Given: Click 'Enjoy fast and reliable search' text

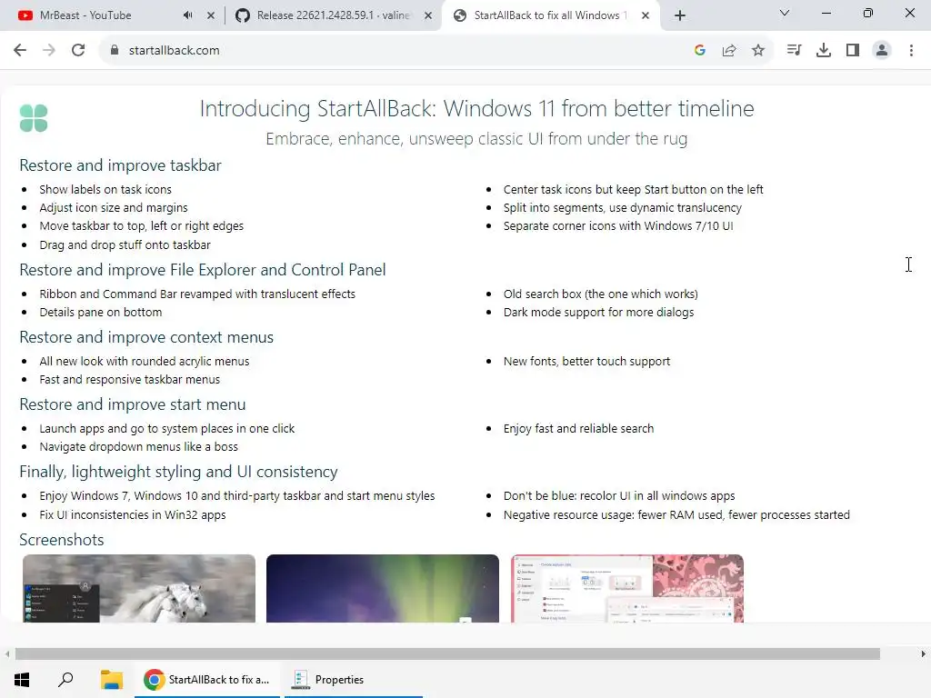Looking at the screenshot, I should [578, 429].
